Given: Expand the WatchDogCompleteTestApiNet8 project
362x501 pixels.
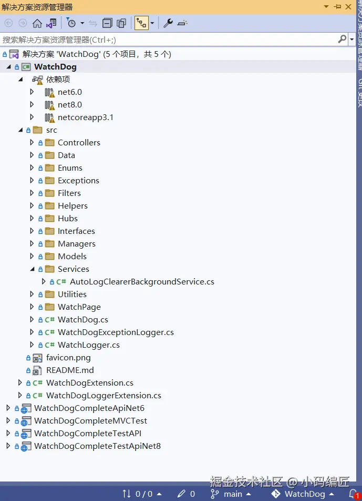Looking at the screenshot, I should 8,446.
